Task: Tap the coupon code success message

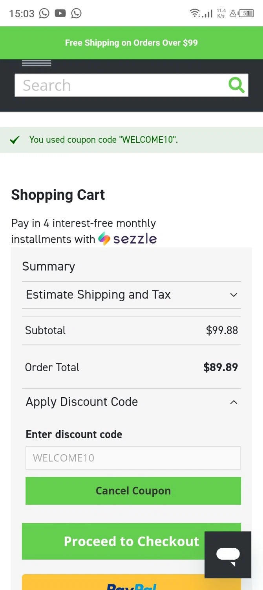Action: pyautogui.click(x=103, y=140)
